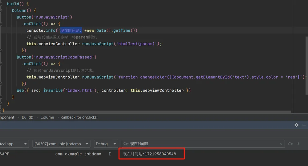Clear the log filter text with X
Image resolution: width=308 pixels, height=166 pixels.
(281, 144)
